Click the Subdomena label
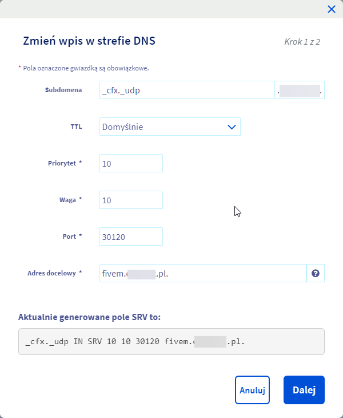The height and width of the screenshot is (418, 343). (x=63, y=90)
